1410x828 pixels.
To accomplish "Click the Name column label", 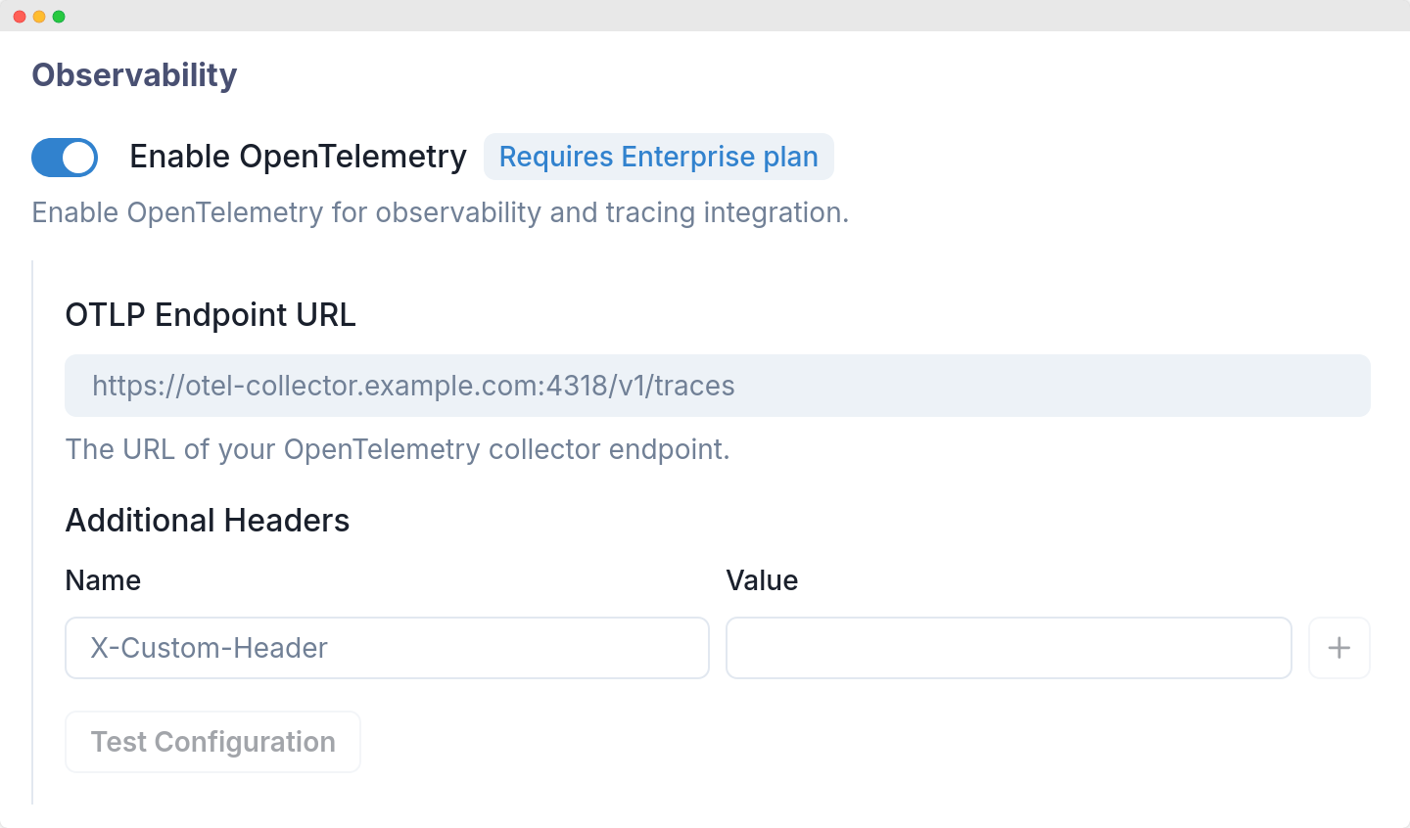I will (x=102, y=579).
